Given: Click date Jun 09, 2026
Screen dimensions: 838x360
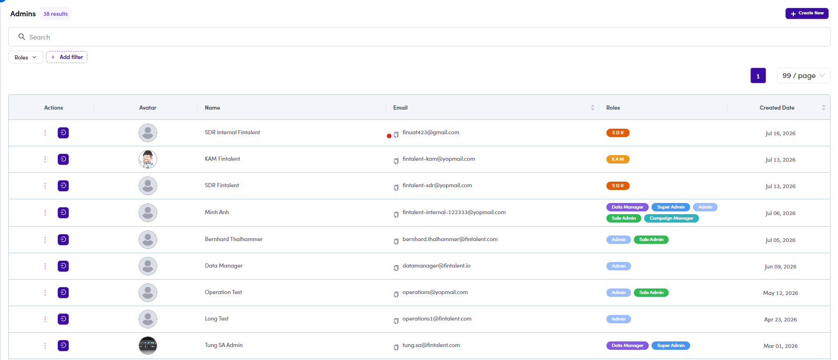Looking at the screenshot, I should pyautogui.click(x=780, y=267).
